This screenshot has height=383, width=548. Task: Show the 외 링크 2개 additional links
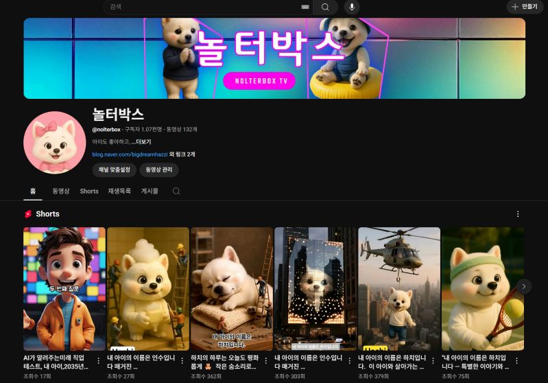click(x=182, y=154)
